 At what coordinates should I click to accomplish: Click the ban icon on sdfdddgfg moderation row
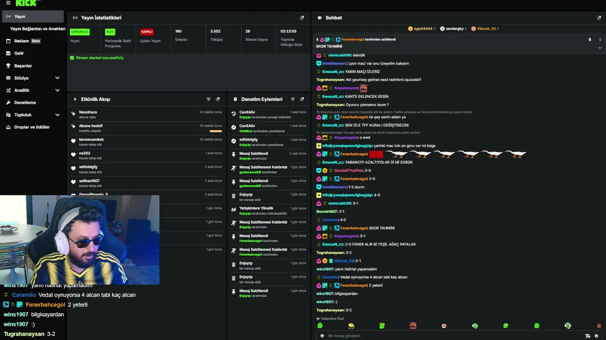coord(233,141)
